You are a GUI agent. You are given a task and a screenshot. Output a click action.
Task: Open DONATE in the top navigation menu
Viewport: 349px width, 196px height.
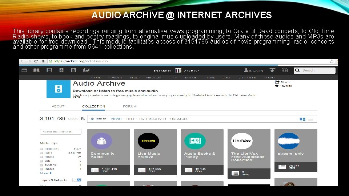pyautogui.click(x=191, y=78)
